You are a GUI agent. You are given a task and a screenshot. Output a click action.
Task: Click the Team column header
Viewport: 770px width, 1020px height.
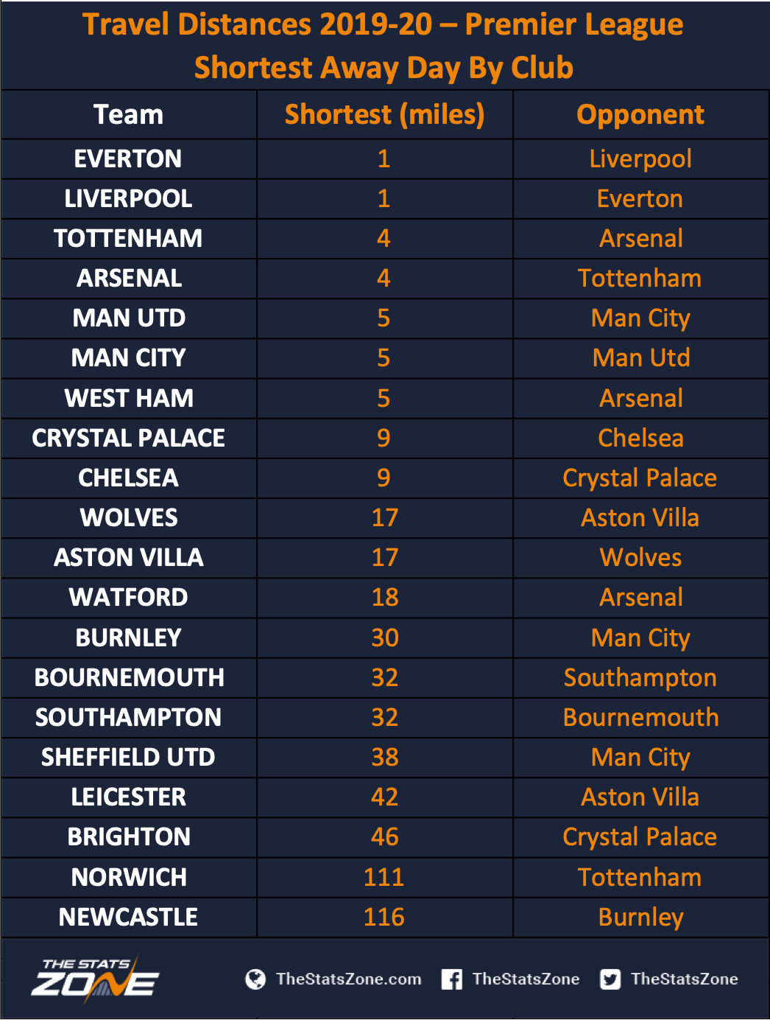tap(129, 115)
